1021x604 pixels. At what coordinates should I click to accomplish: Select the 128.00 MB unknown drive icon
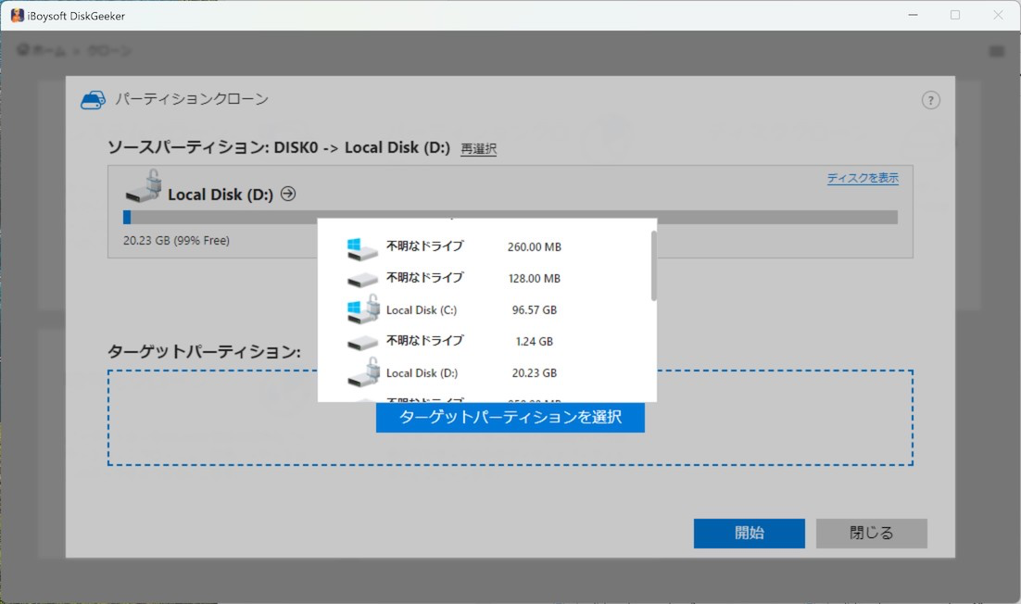coord(362,280)
